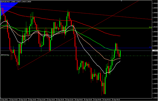
Task: Click the EURUSD,M15 chart title text
Action: coord(5,2)
